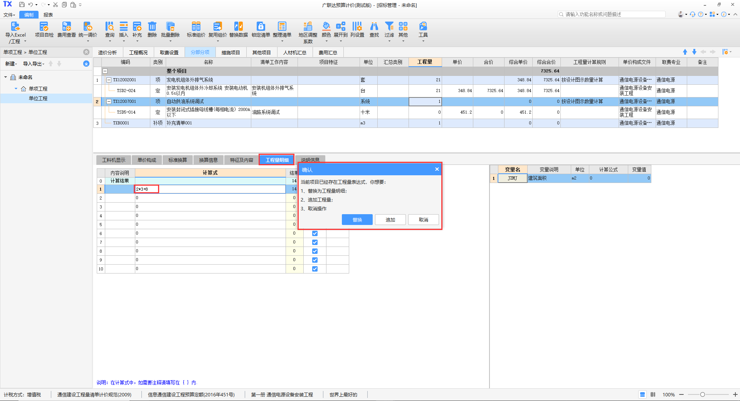Click the 费用查看 toolbar icon
Screen dimensions: 740x401
click(66, 27)
